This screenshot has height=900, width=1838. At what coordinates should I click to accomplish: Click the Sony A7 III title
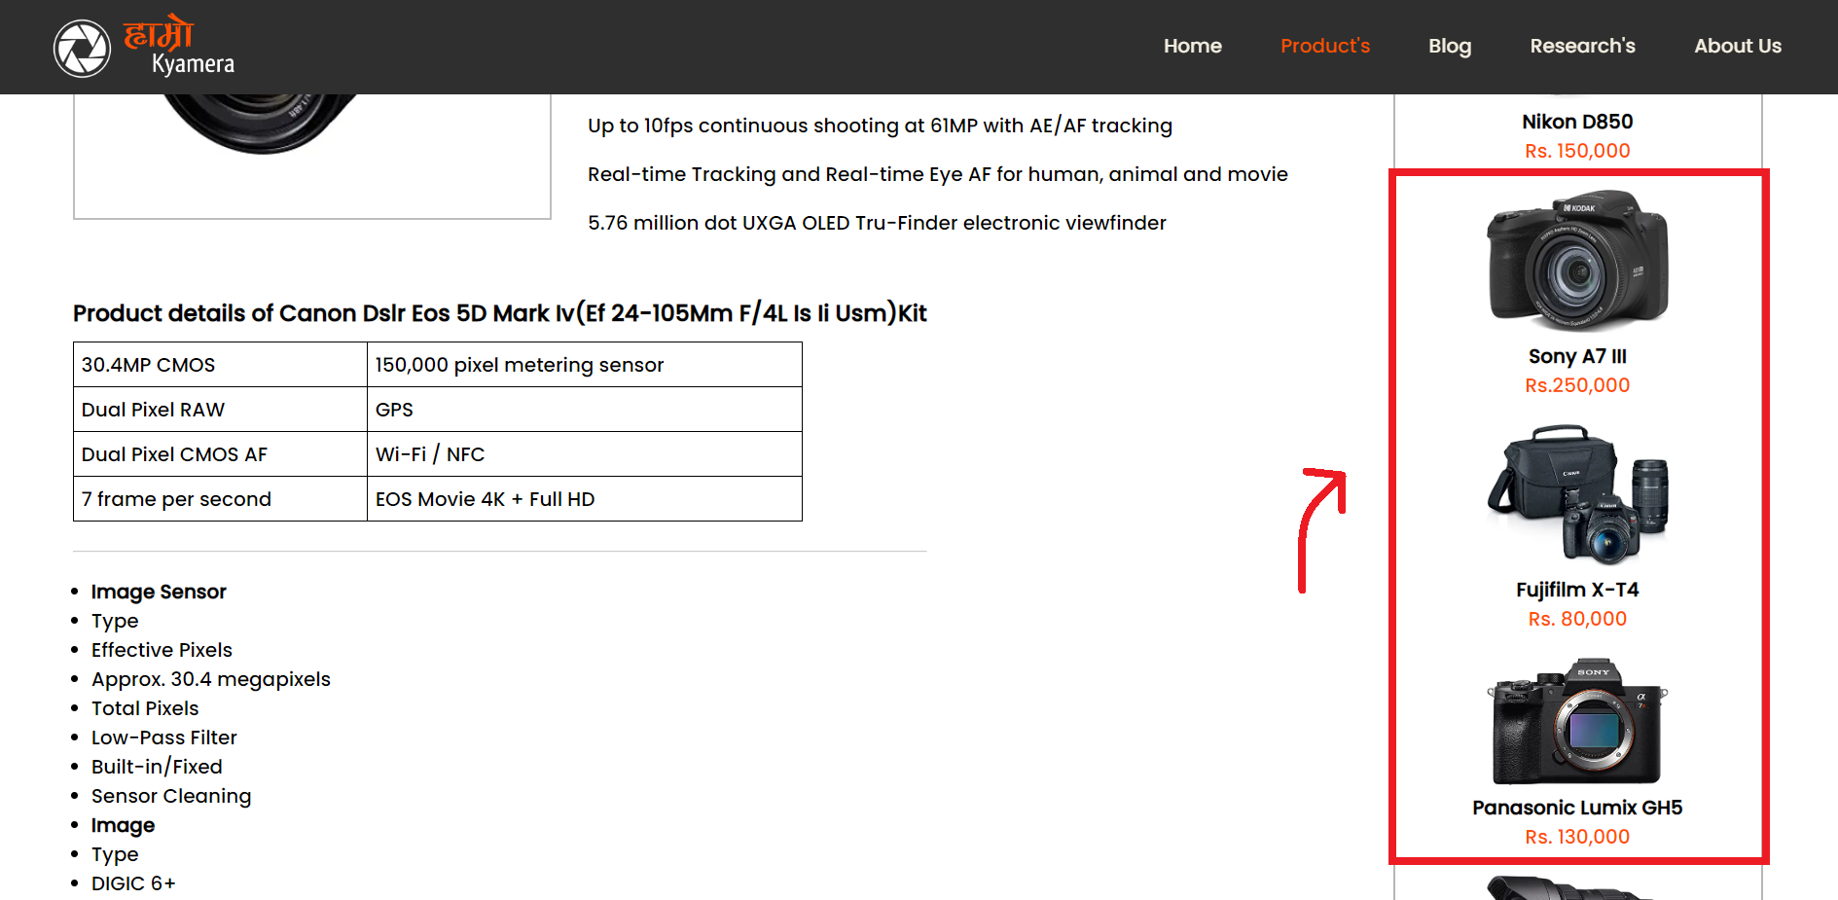(1577, 356)
